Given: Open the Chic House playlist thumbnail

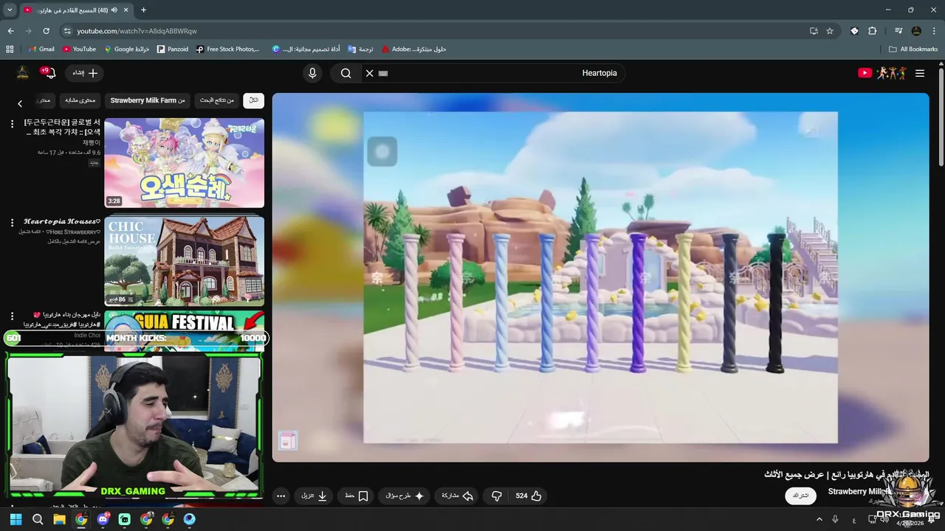Looking at the screenshot, I should tap(184, 261).
